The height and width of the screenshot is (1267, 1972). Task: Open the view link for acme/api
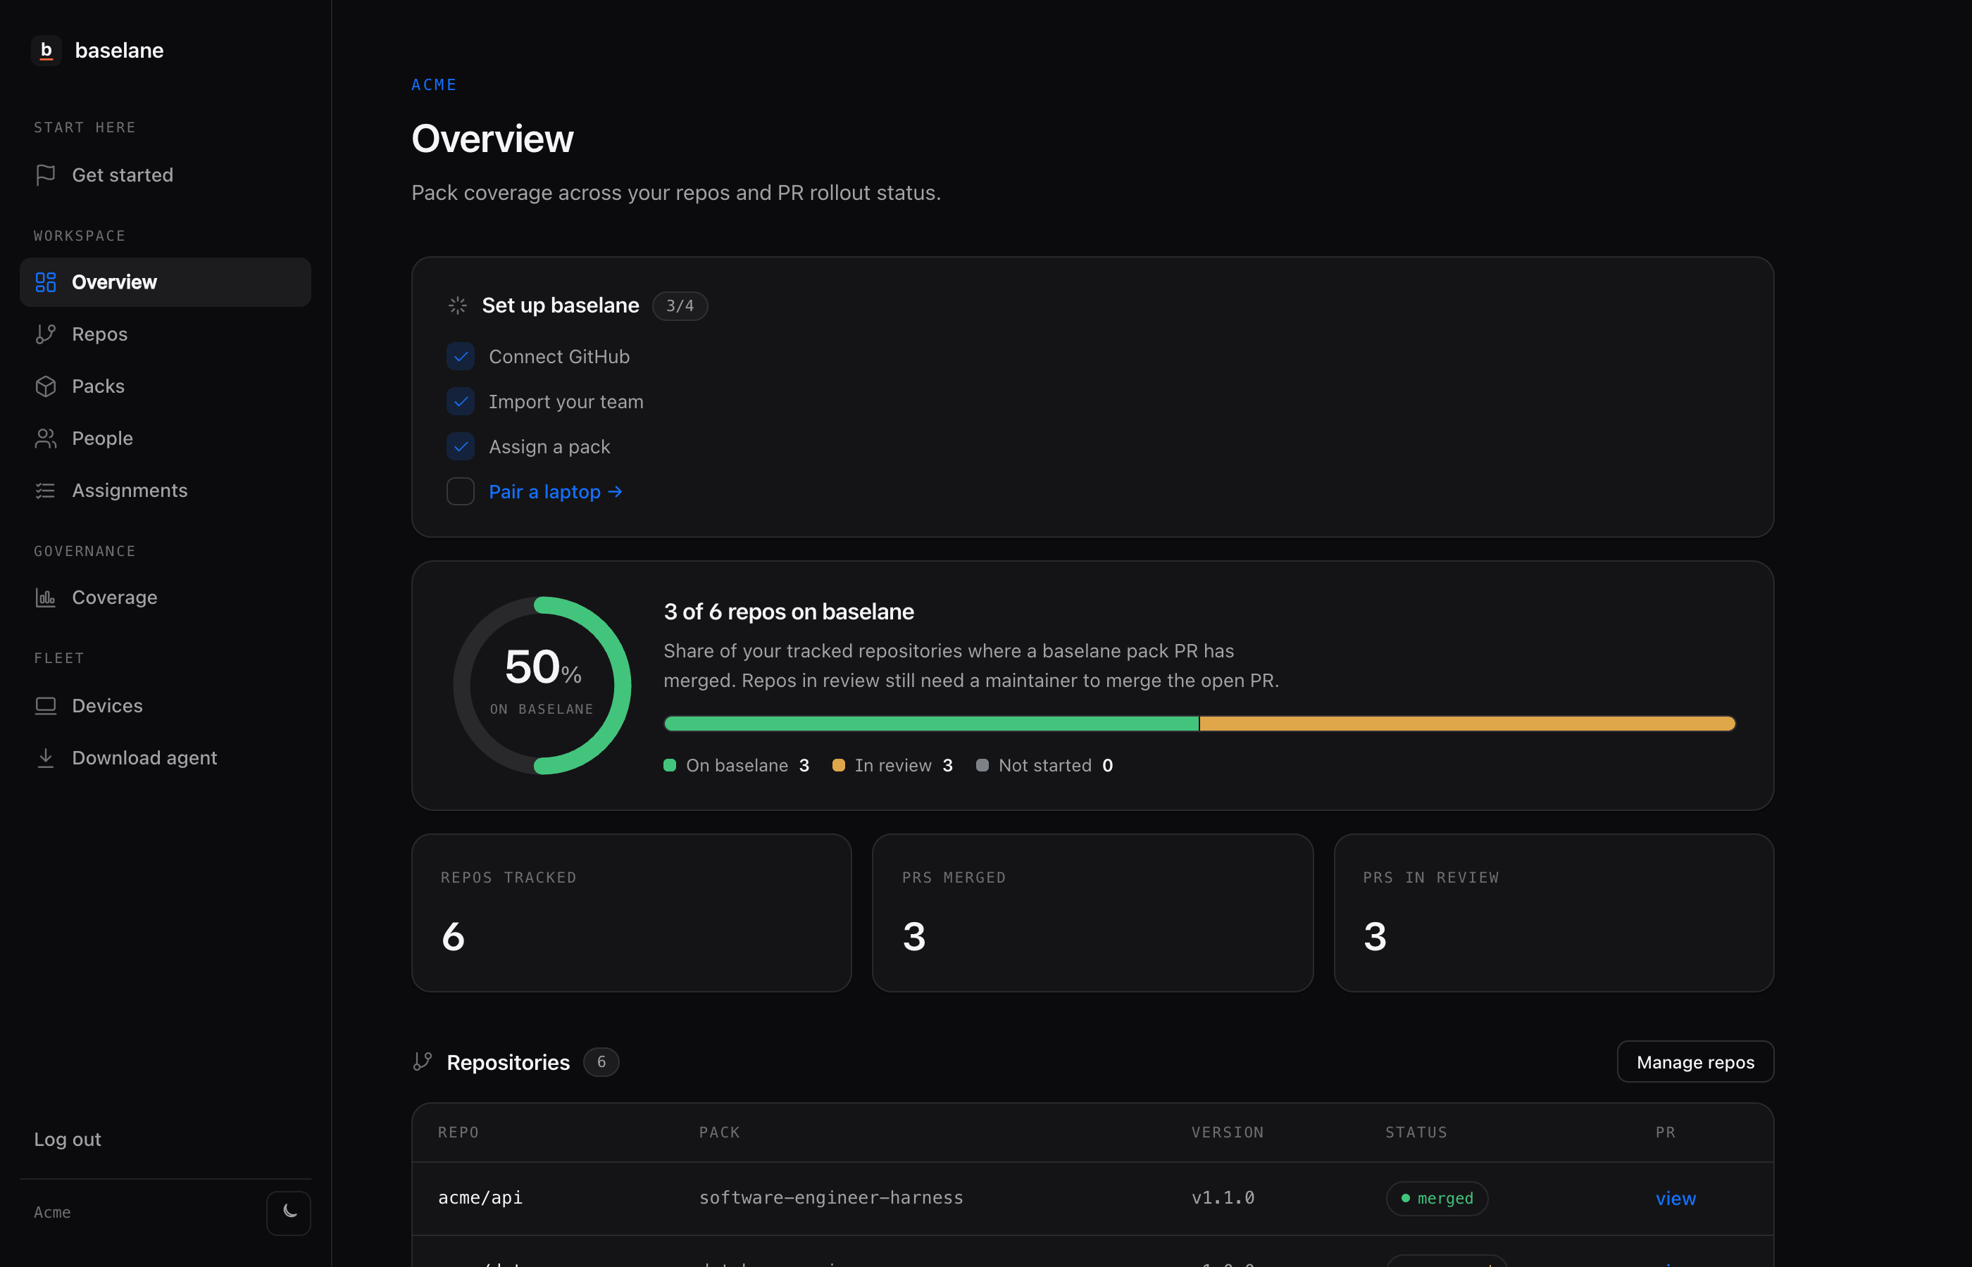click(1675, 1199)
